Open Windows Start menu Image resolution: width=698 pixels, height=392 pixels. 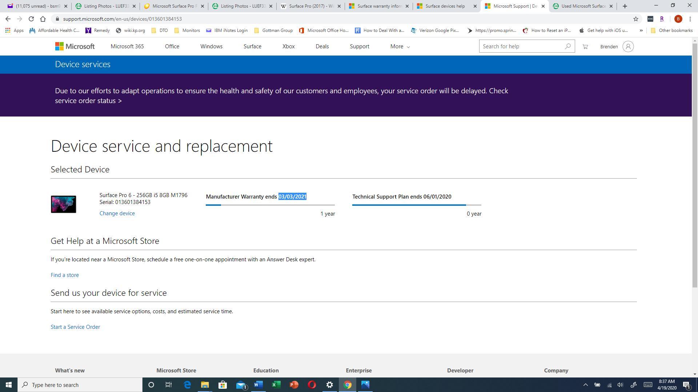coord(9,385)
